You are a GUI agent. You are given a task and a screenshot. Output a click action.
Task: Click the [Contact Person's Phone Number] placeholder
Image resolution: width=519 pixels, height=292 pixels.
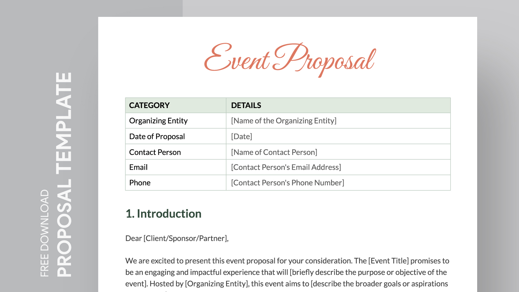pos(287,183)
